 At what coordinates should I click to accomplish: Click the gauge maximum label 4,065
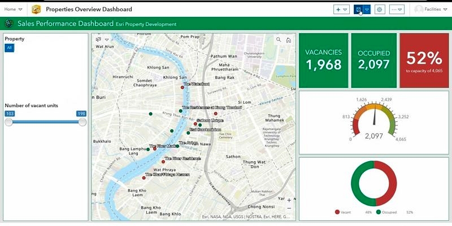[x=401, y=139]
